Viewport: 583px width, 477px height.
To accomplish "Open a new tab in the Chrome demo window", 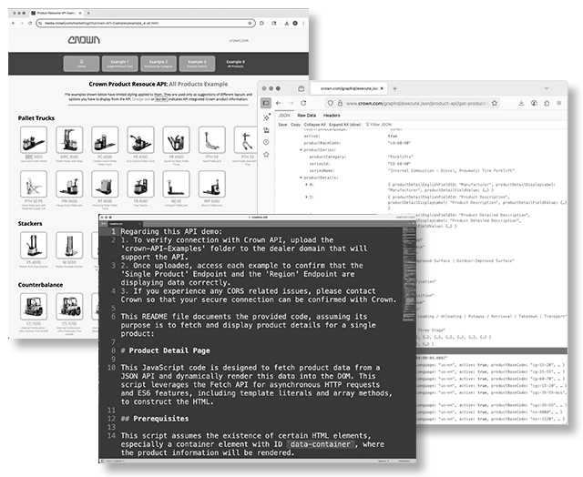I will (x=88, y=13).
